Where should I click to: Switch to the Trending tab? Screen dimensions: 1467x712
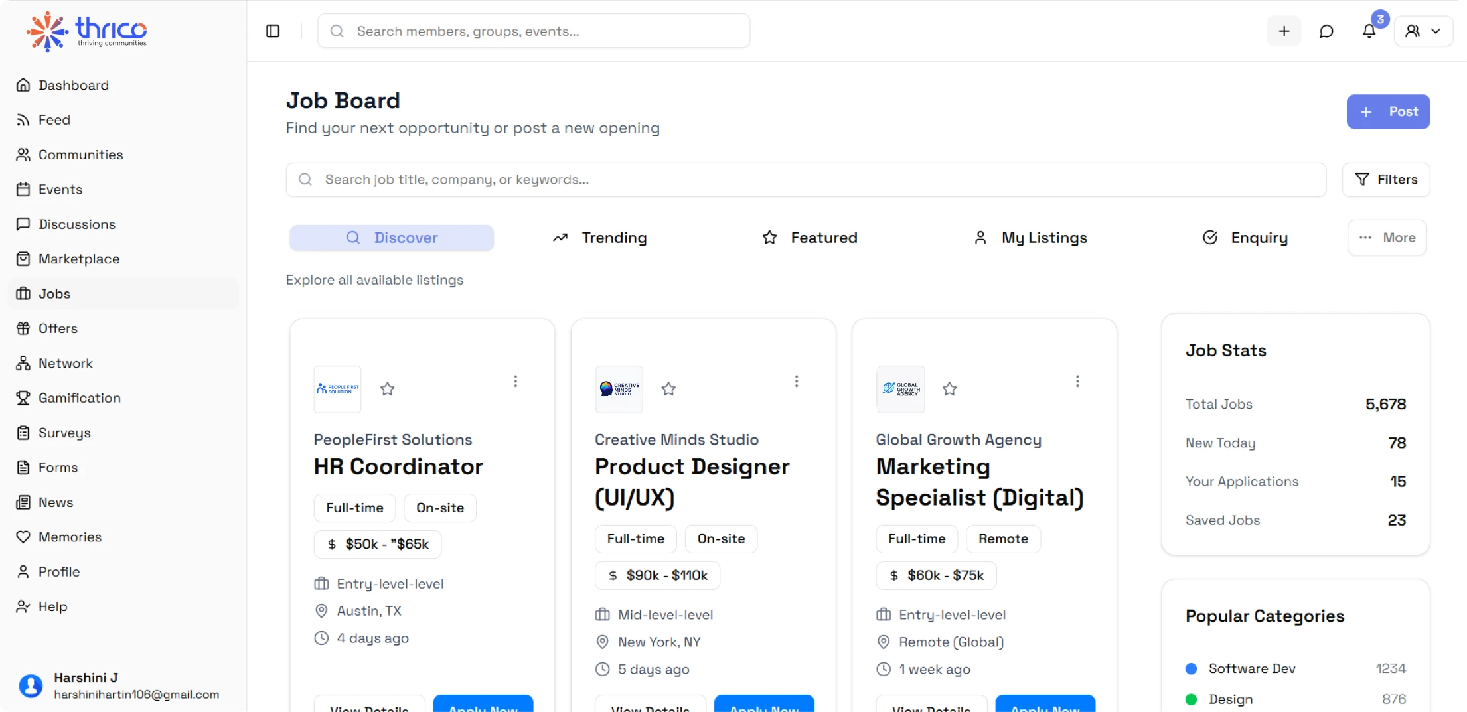pos(600,238)
